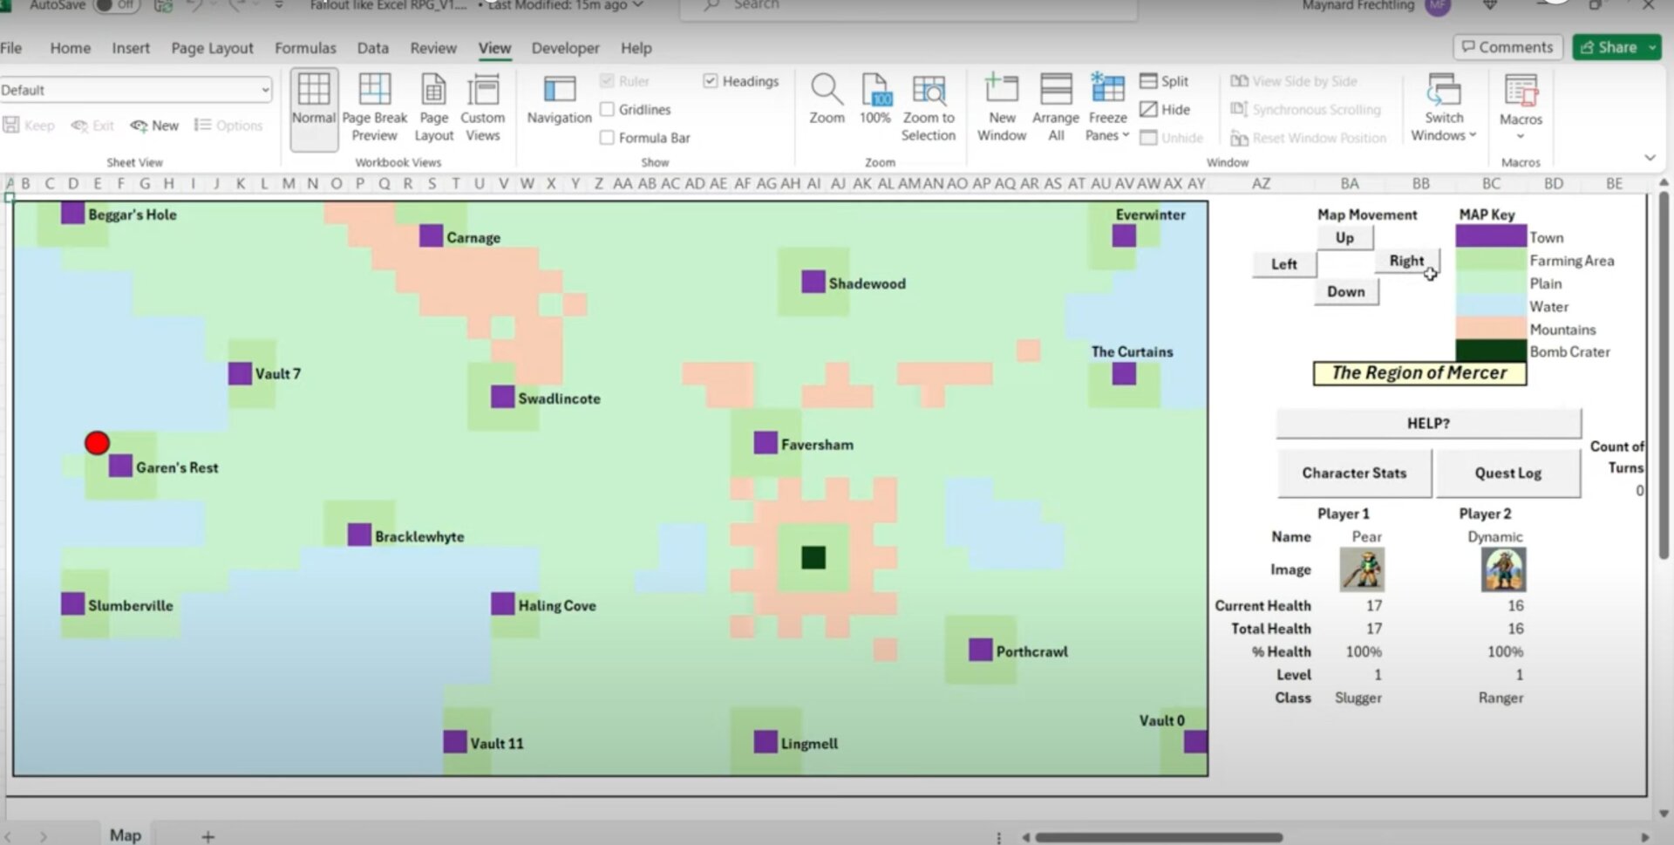Open Page Layout view
Screen dimensions: 1674x845
[433, 106]
